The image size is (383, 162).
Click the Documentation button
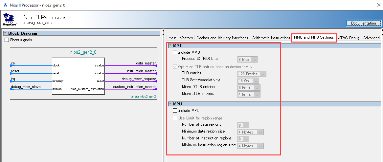click(x=363, y=23)
